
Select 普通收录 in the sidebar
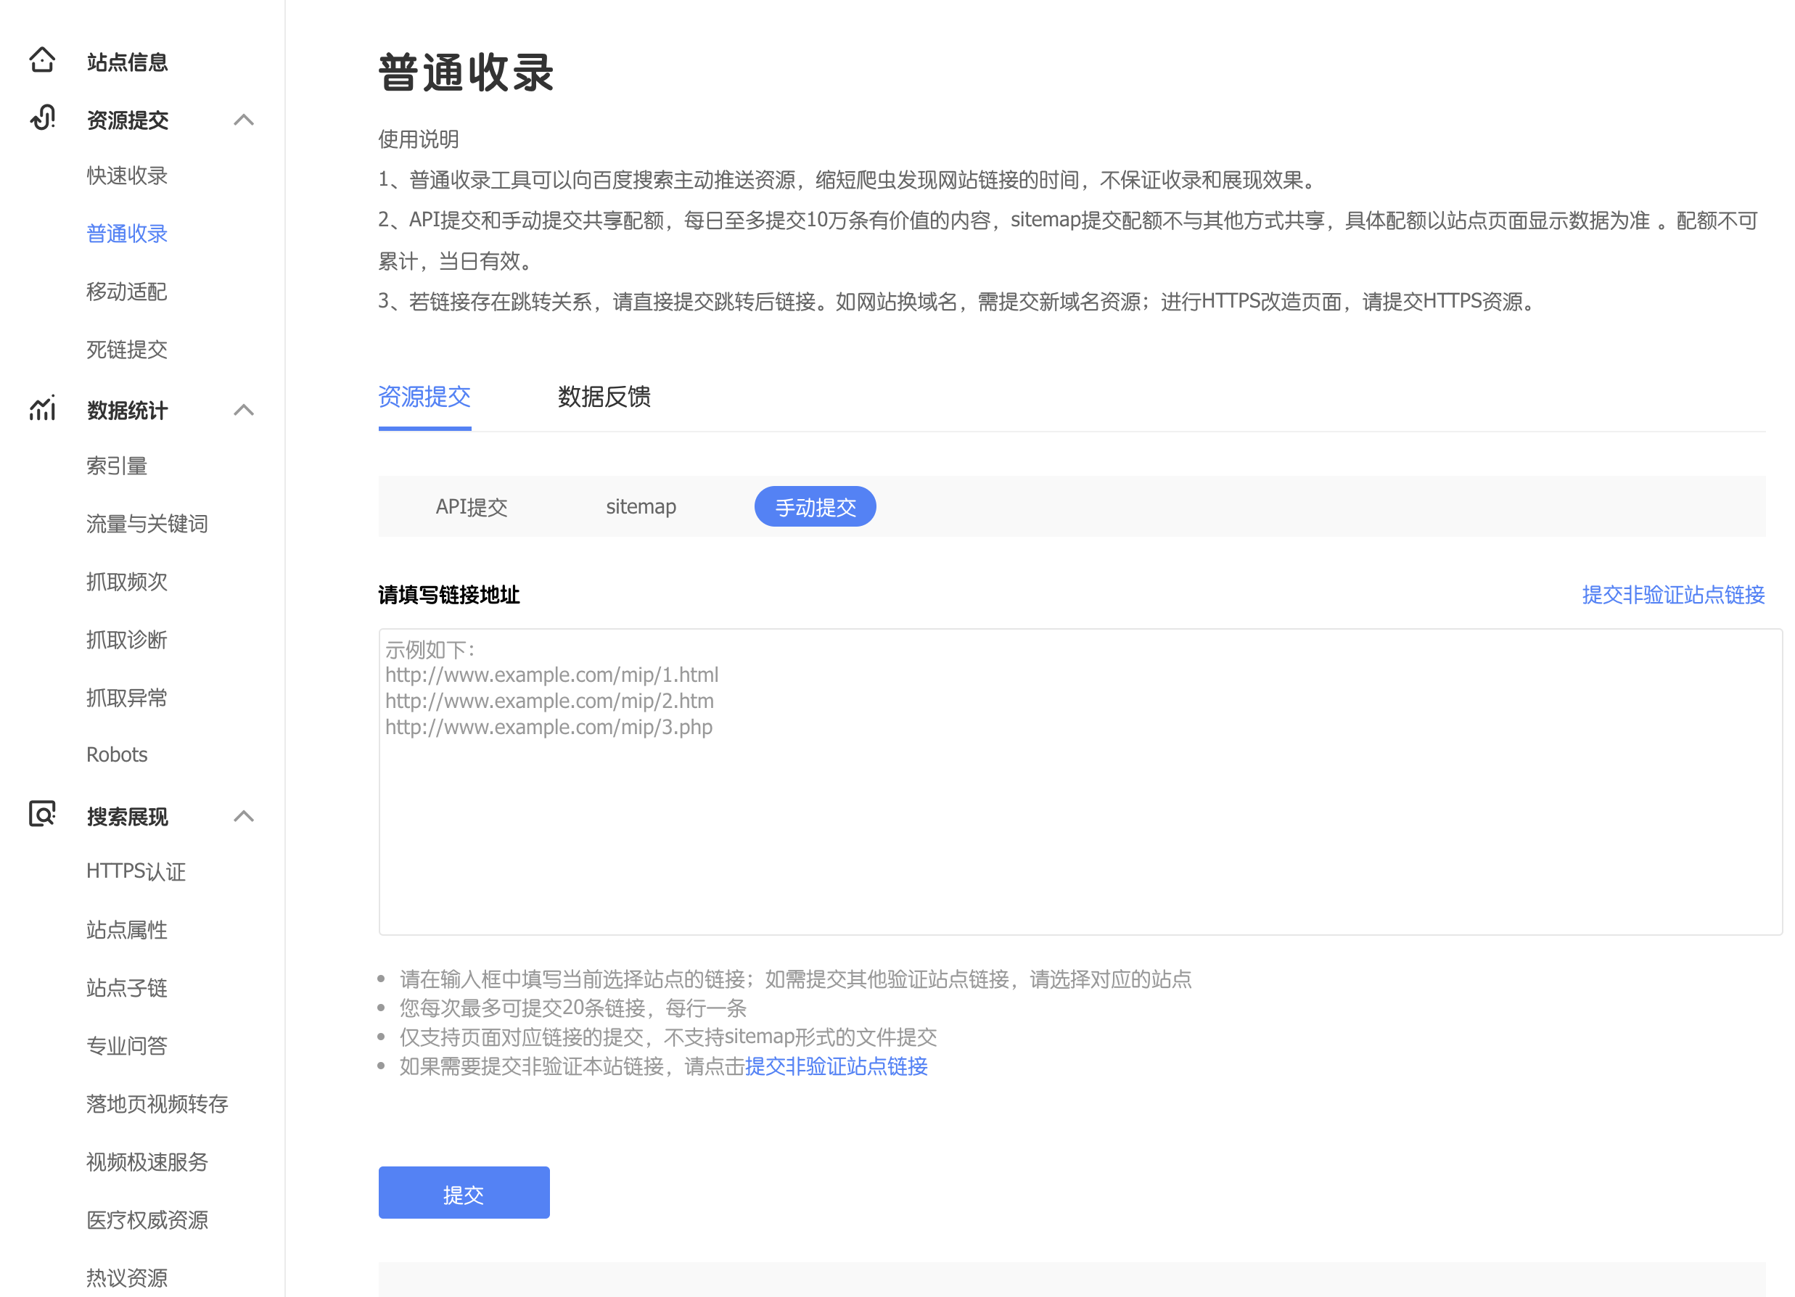128,234
